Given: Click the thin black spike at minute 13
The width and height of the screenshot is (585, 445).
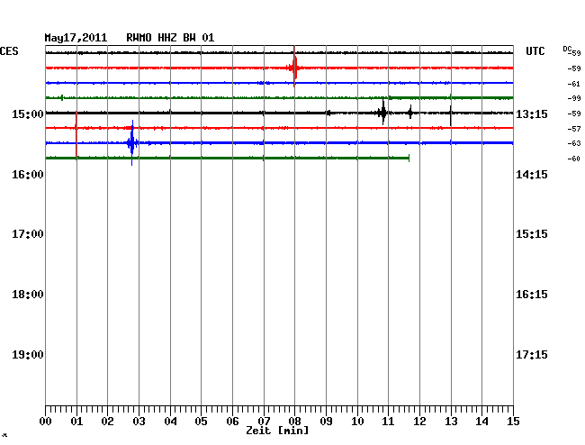Looking at the screenshot, I should pos(451,115).
